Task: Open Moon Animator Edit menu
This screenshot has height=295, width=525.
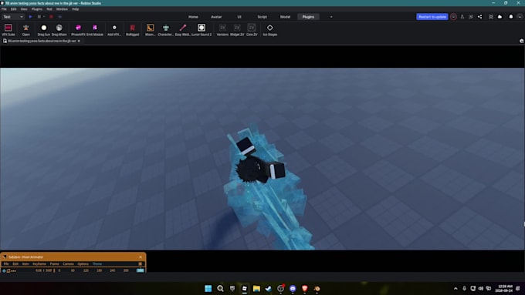Action: point(15,264)
